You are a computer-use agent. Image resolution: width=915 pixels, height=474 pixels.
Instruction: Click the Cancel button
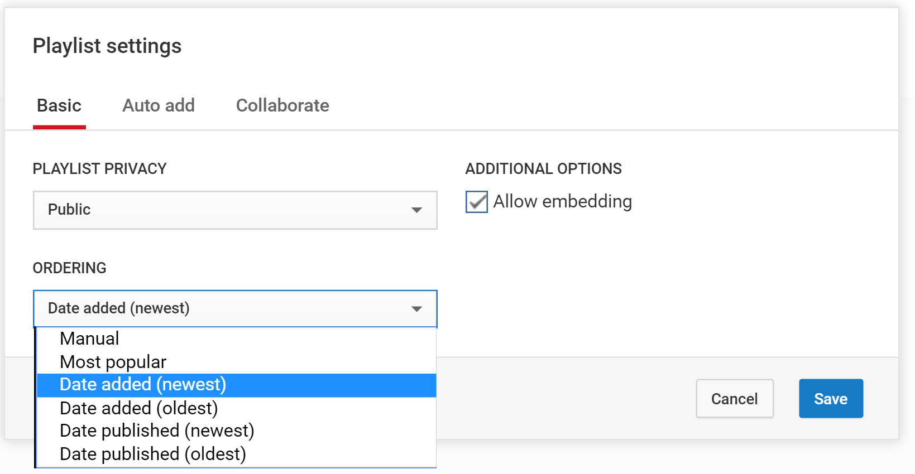[735, 399]
